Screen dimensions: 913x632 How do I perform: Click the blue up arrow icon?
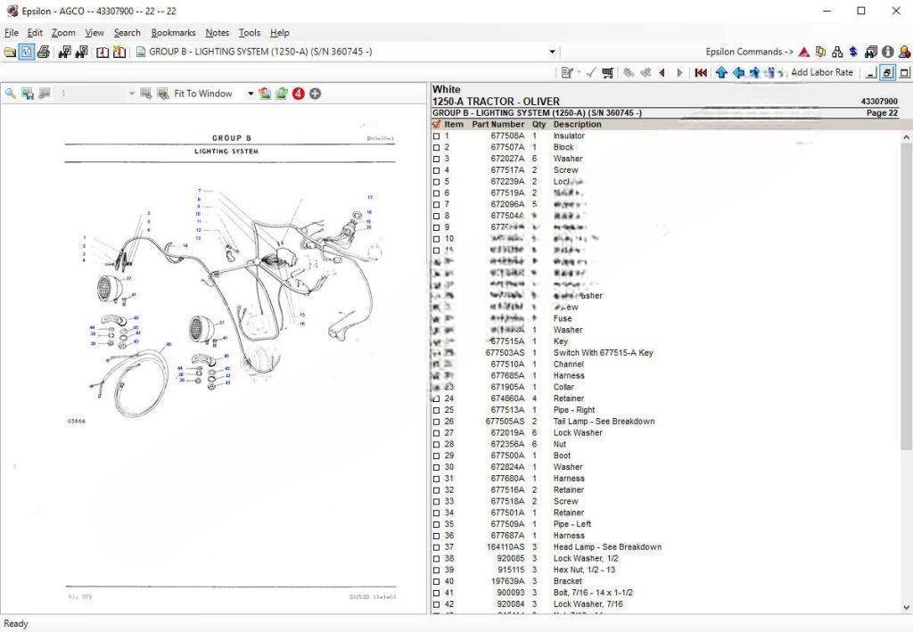[721, 72]
